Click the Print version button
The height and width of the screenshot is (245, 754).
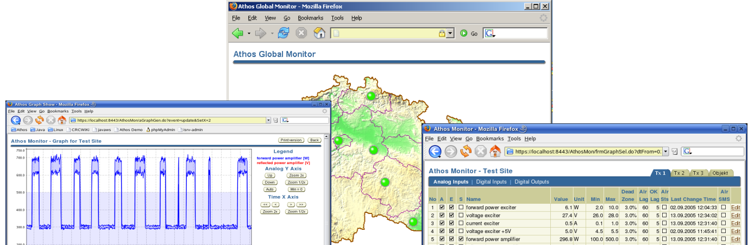291,140
